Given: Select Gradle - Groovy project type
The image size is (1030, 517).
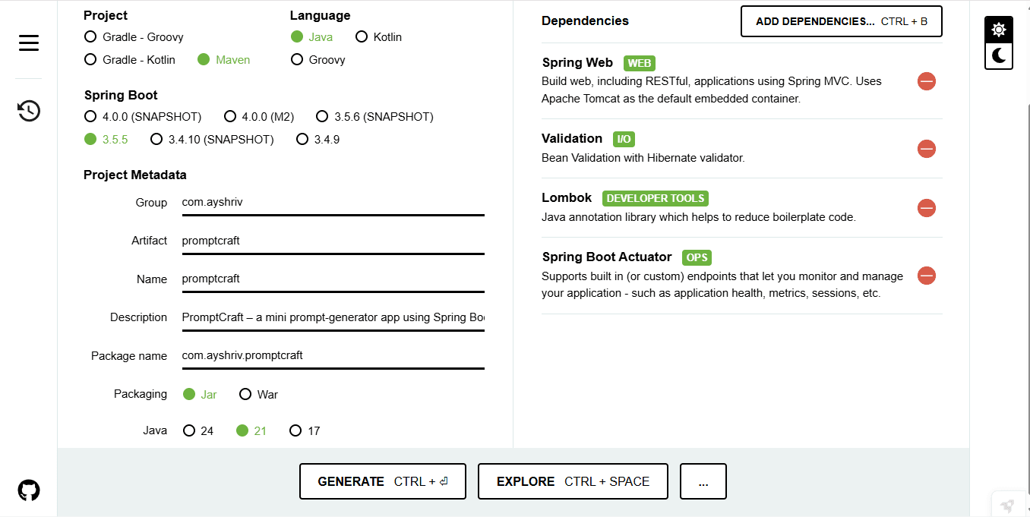Looking at the screenshot, I should (134, 37).
